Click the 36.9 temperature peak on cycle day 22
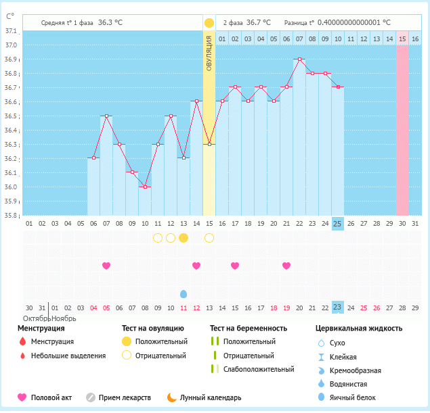430x413 pixels. pos(299,59)
